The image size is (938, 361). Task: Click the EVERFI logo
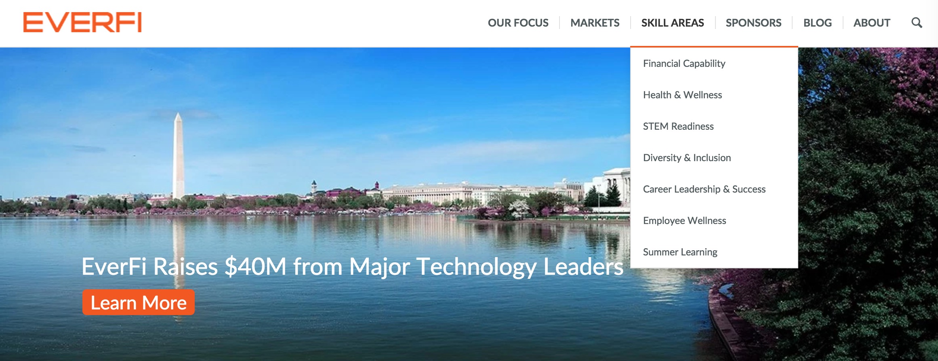pyautogui.click(x=82, y=22)
